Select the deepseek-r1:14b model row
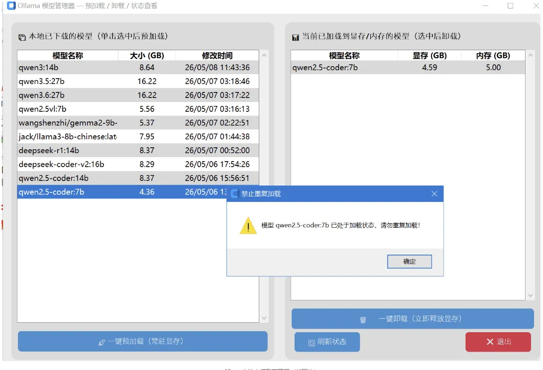Image resolution: width=543 pixels, height=370 pixels. pos(138,151)
